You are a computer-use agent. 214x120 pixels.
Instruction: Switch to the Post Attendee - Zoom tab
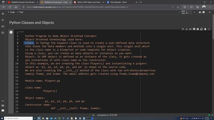tap(122, 2)
